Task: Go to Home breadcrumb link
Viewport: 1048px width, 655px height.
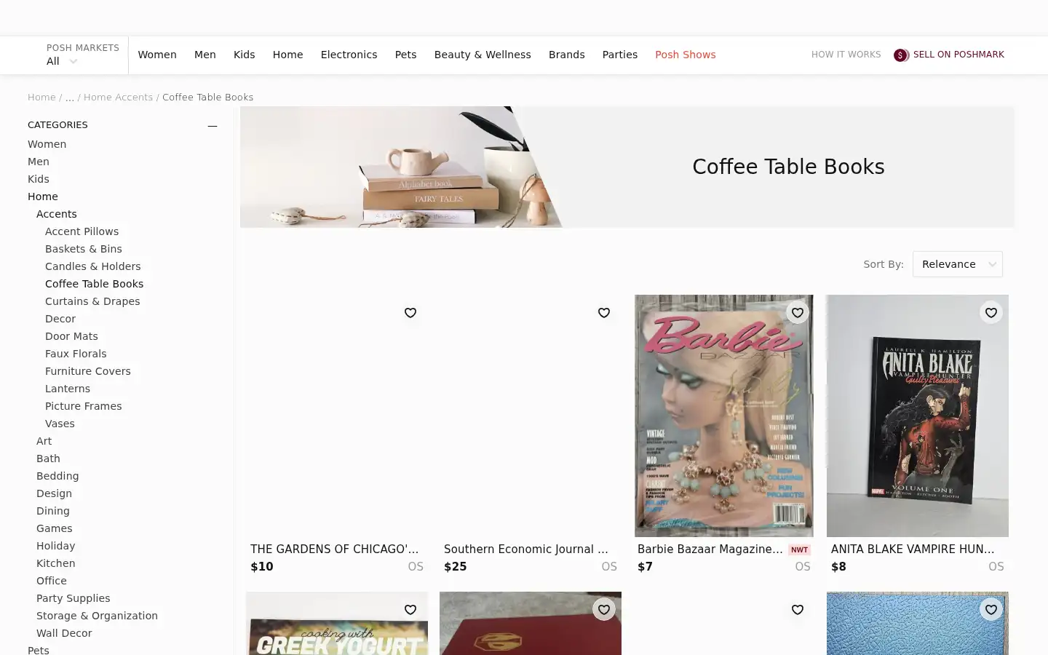Action: (41, 97)
